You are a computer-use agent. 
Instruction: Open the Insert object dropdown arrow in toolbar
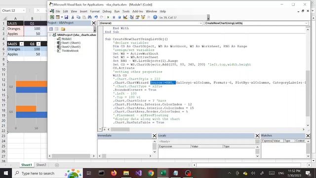click(62, 17)
